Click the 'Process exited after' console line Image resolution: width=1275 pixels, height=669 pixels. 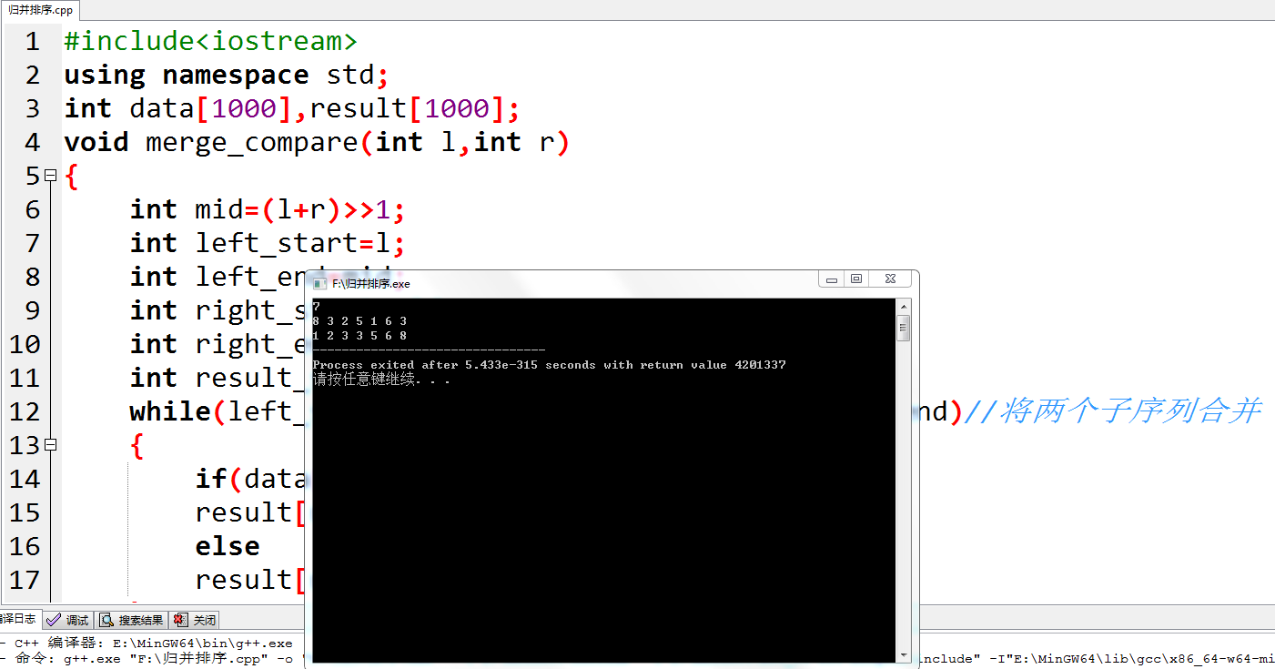tap(549, 365)
